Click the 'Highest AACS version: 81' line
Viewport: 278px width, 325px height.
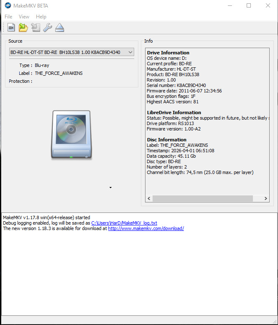tap(173, 102)
